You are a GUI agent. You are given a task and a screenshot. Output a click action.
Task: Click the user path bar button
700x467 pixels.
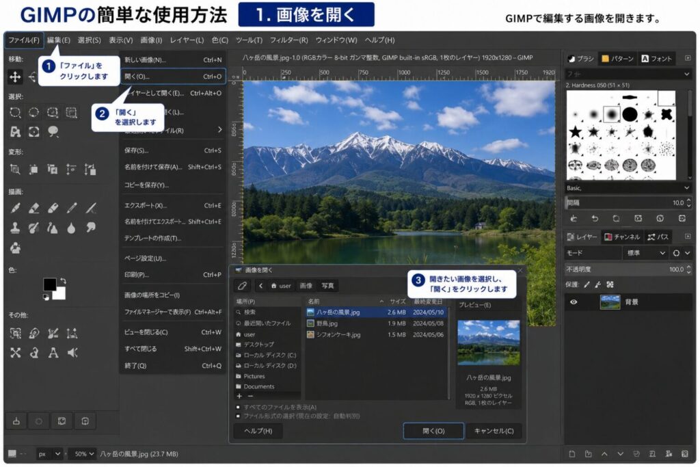281,286
